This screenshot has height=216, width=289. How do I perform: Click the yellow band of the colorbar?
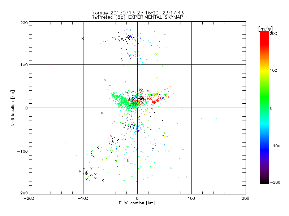click(x=264, y=71)
